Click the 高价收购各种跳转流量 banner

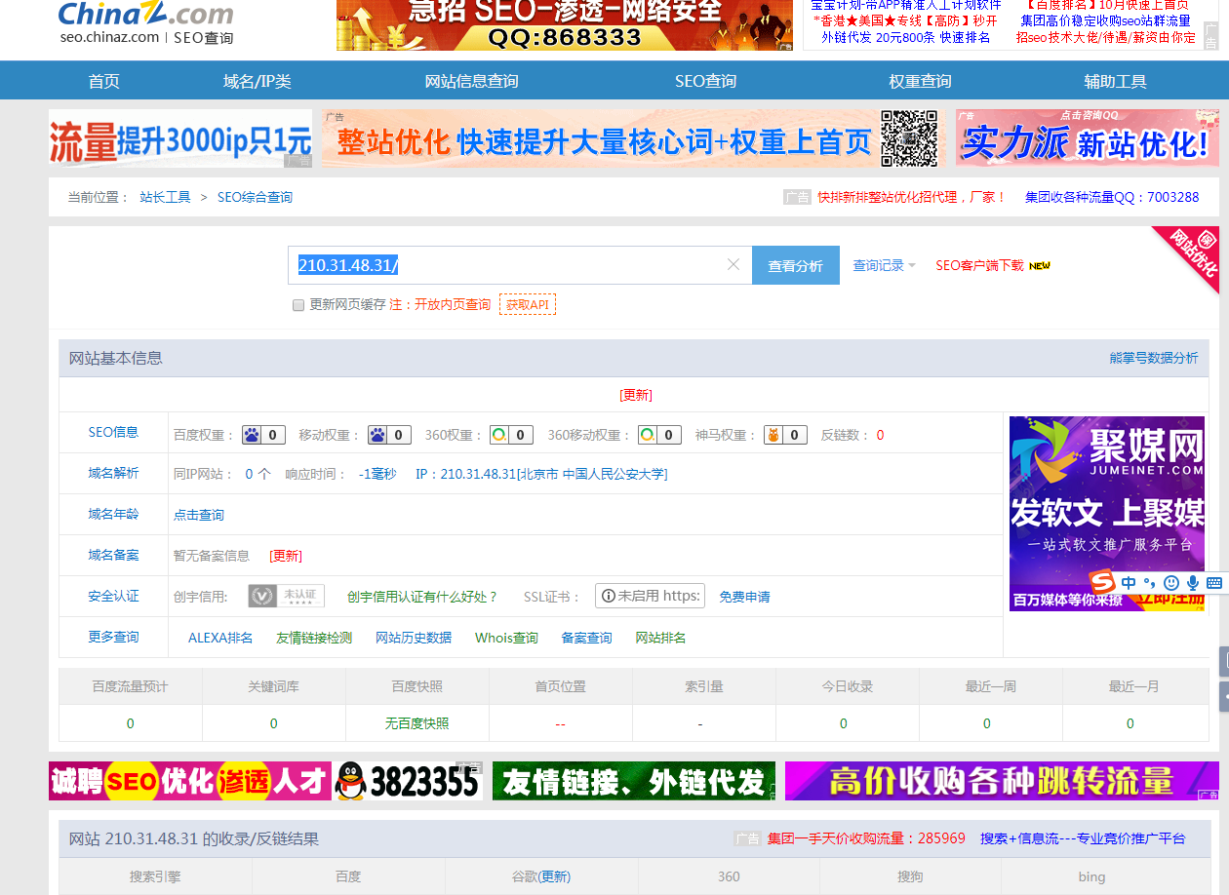point(1002,781)
